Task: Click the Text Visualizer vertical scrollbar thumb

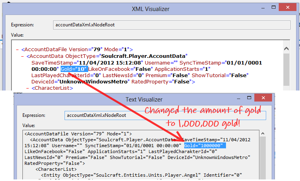Action: point(263,158)
